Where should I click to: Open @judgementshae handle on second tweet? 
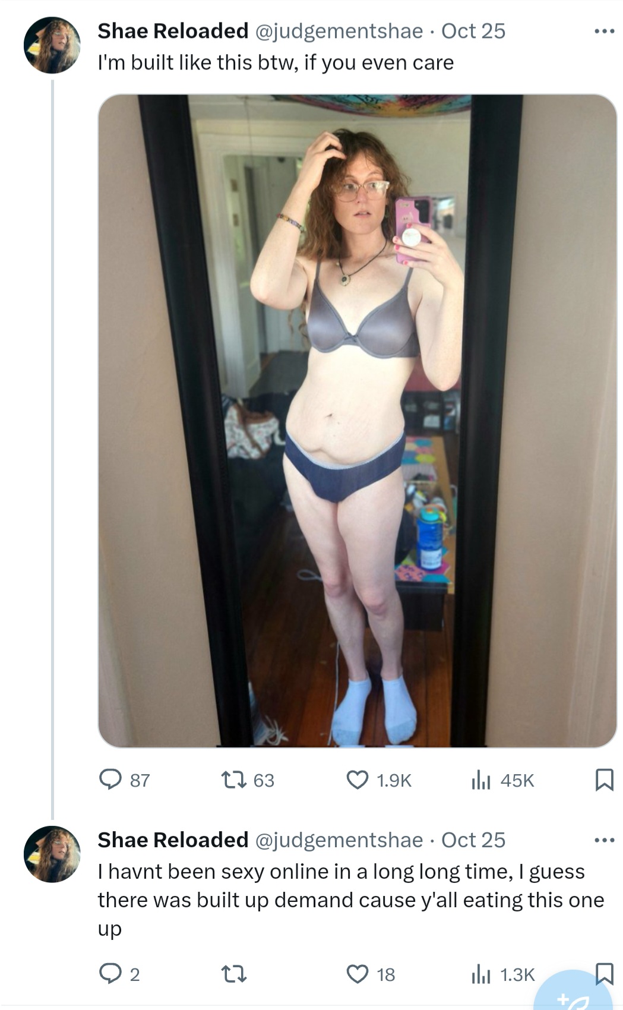coord(339,840)
